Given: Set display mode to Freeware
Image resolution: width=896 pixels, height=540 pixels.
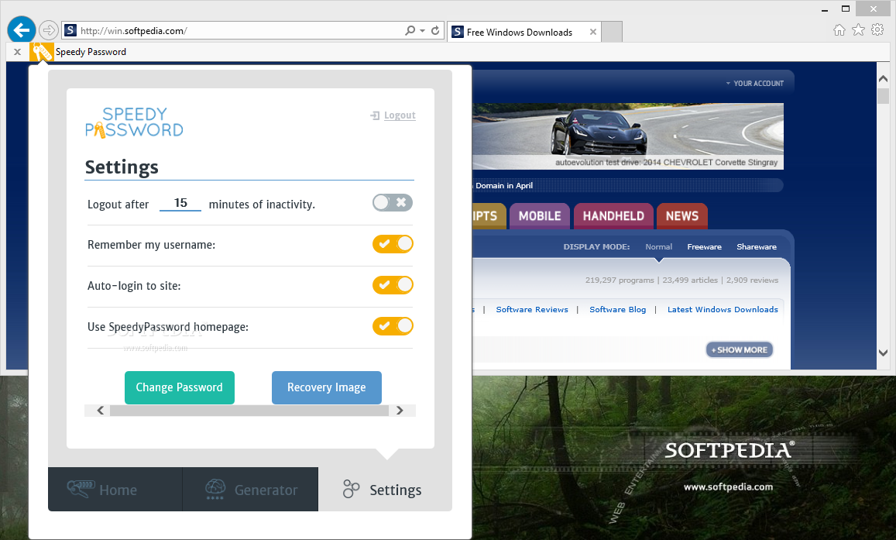Looking at the screenshot, I should (704, 247).
